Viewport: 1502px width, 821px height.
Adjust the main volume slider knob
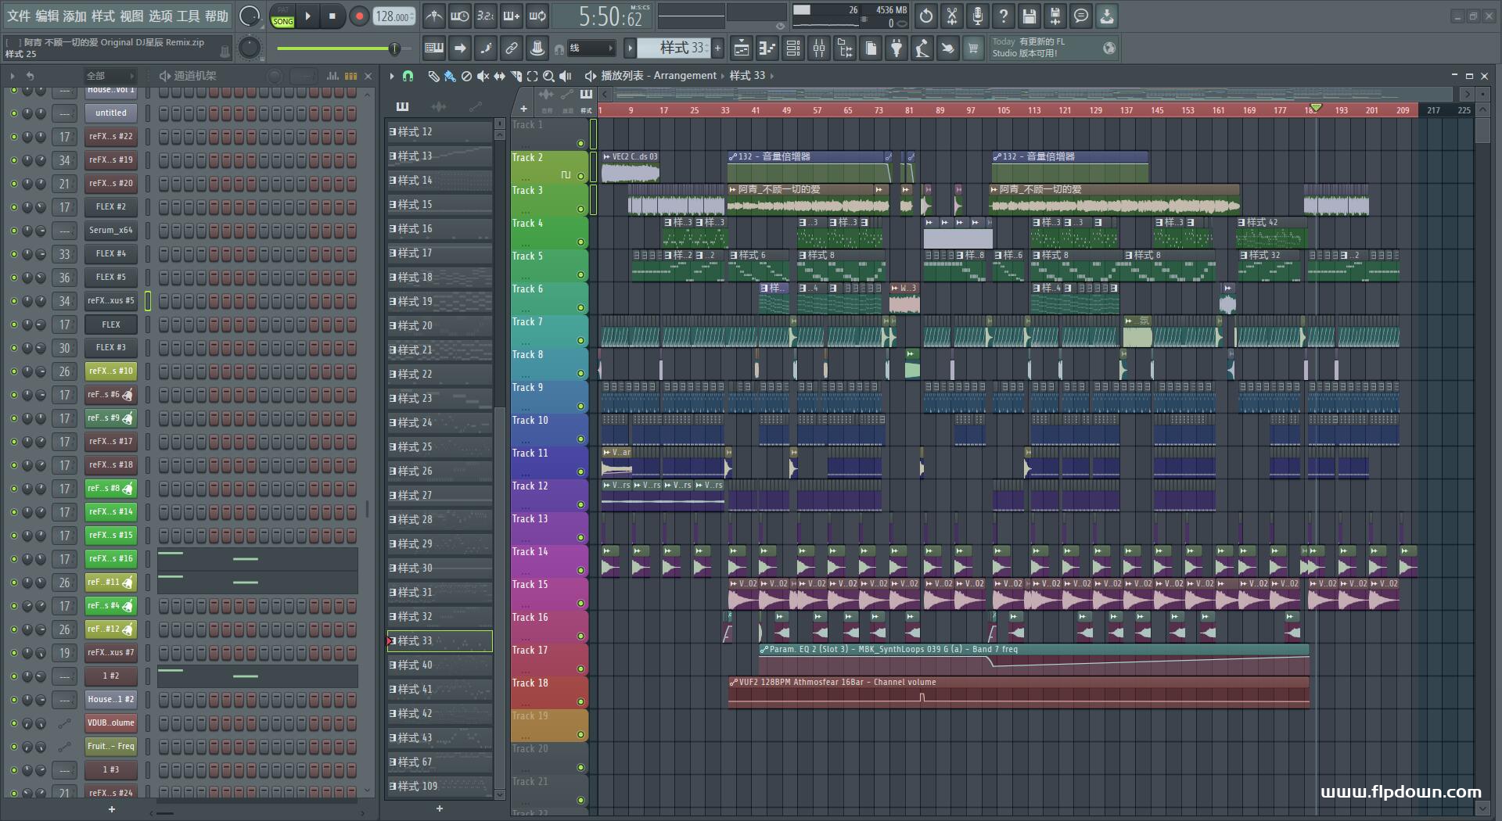394,48
